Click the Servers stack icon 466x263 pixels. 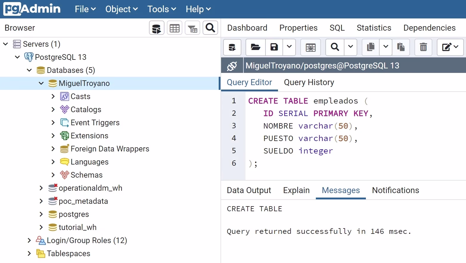click(x=17, y=44)
